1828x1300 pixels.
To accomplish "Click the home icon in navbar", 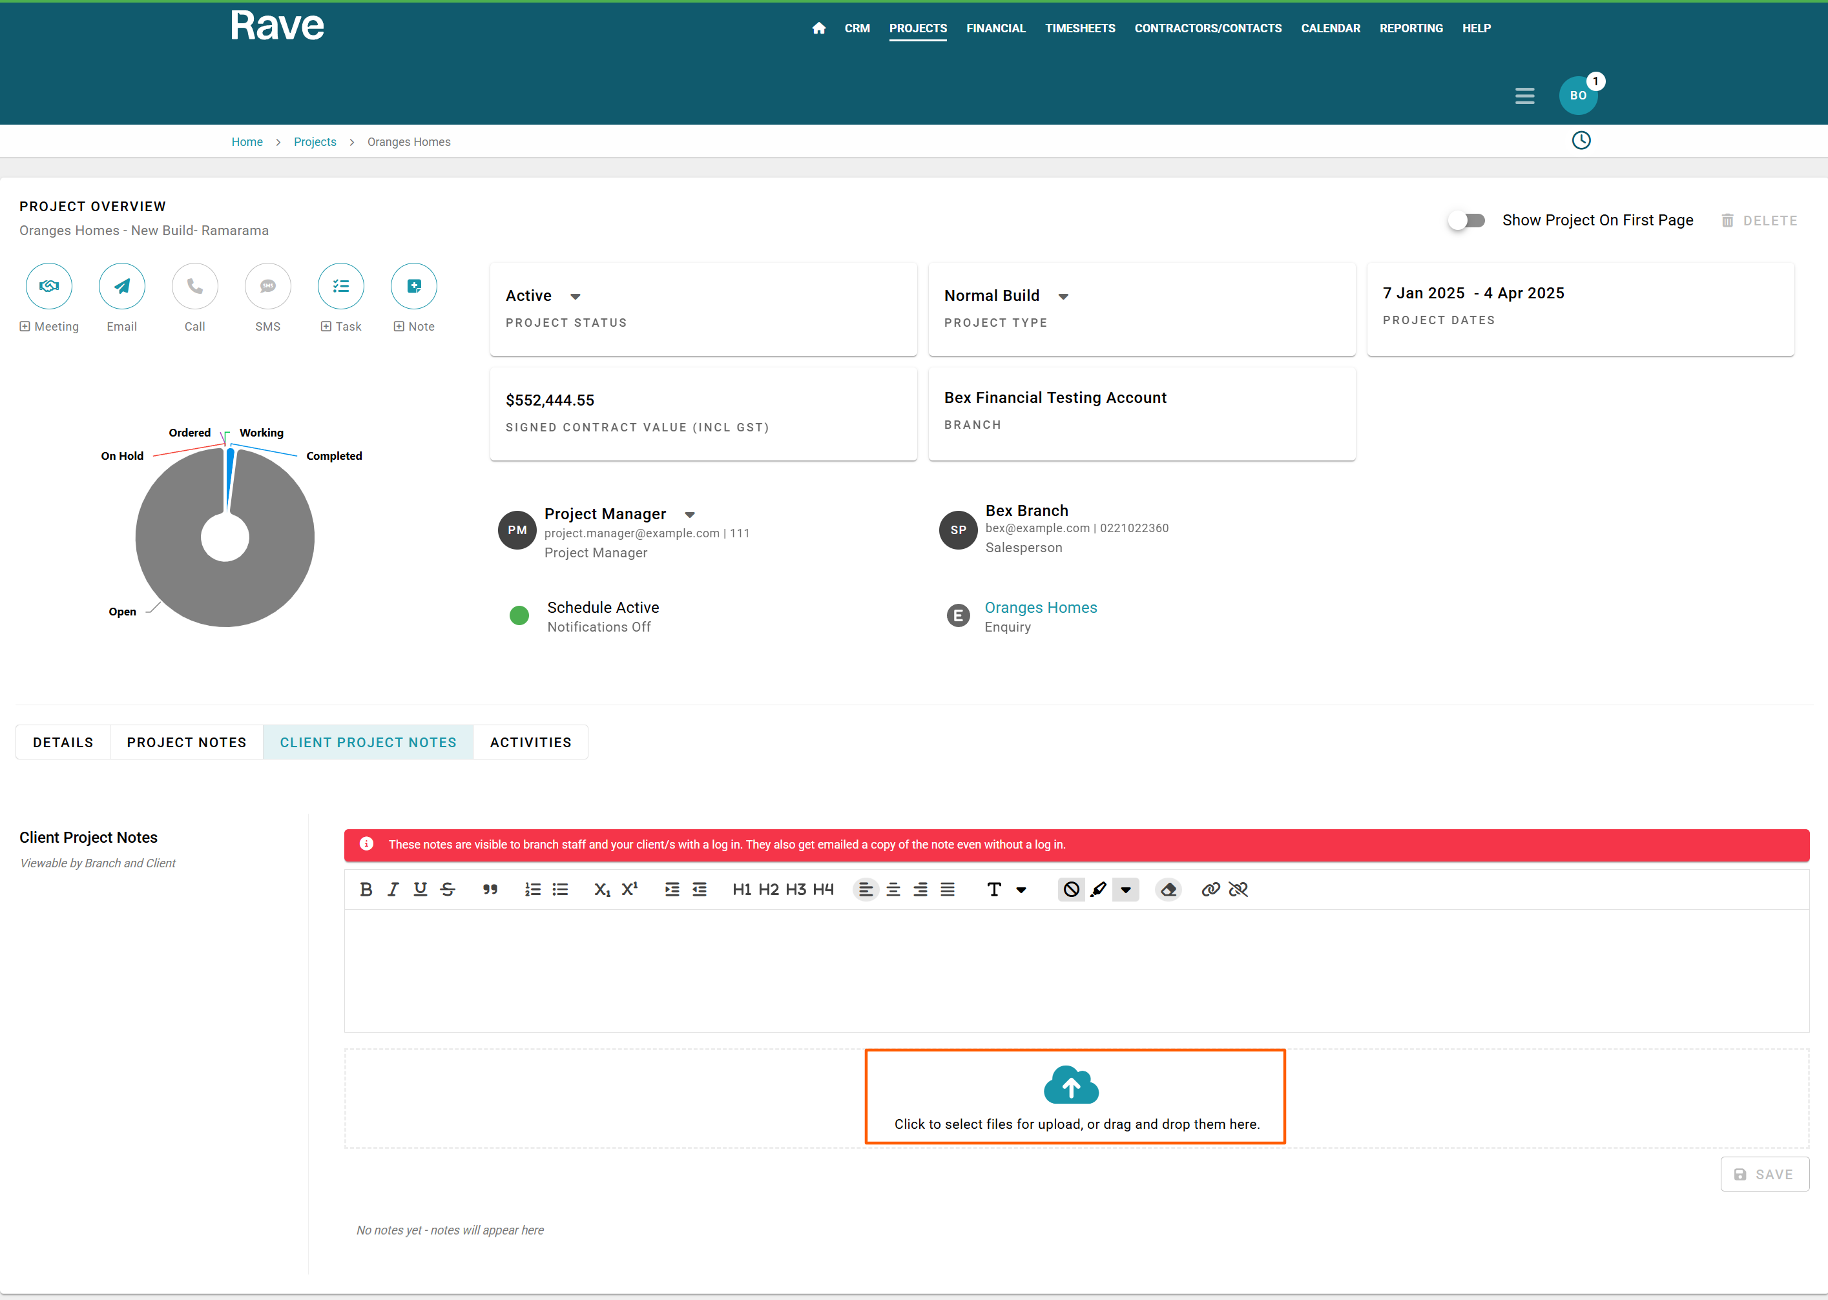I will click(818, 28).
